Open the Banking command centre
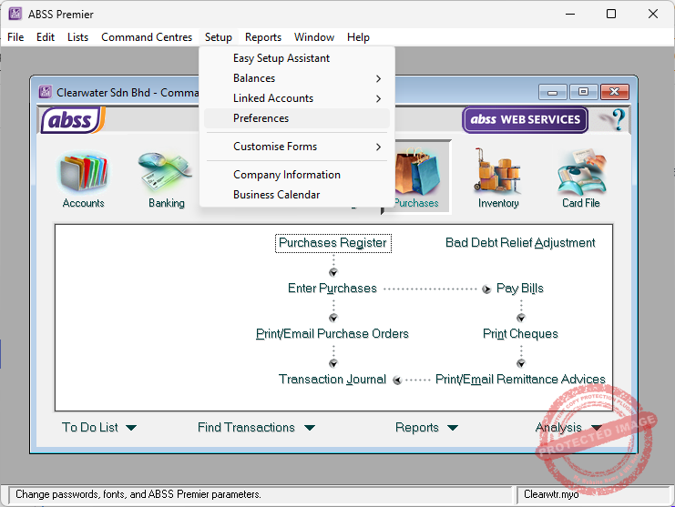 point(166,178)
